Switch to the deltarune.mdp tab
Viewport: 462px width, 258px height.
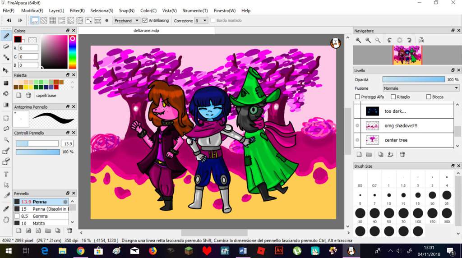coord(147,30)
